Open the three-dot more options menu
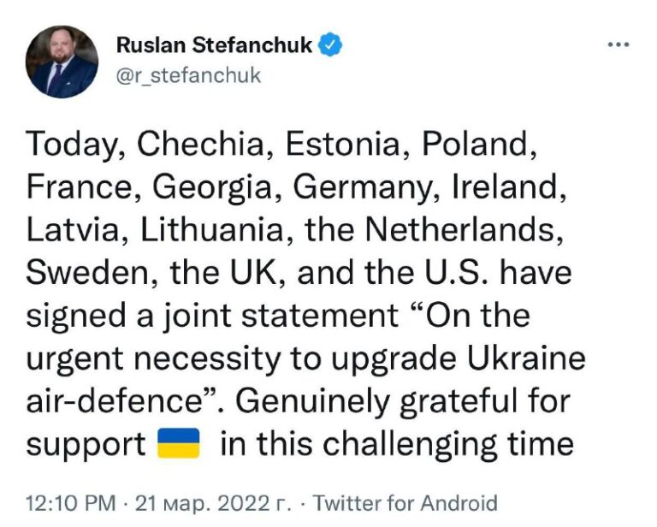The image size is (657, 527). [619, 44]
